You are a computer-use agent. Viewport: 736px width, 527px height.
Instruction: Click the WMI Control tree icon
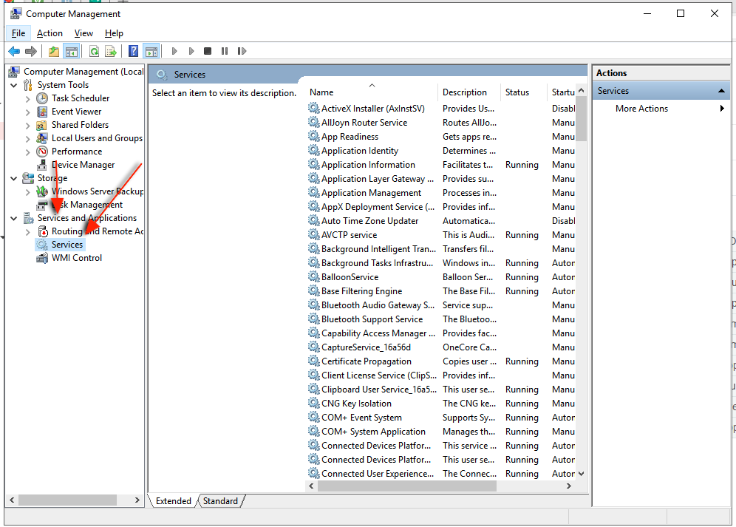pyautogui.click(x=42, y=258)
